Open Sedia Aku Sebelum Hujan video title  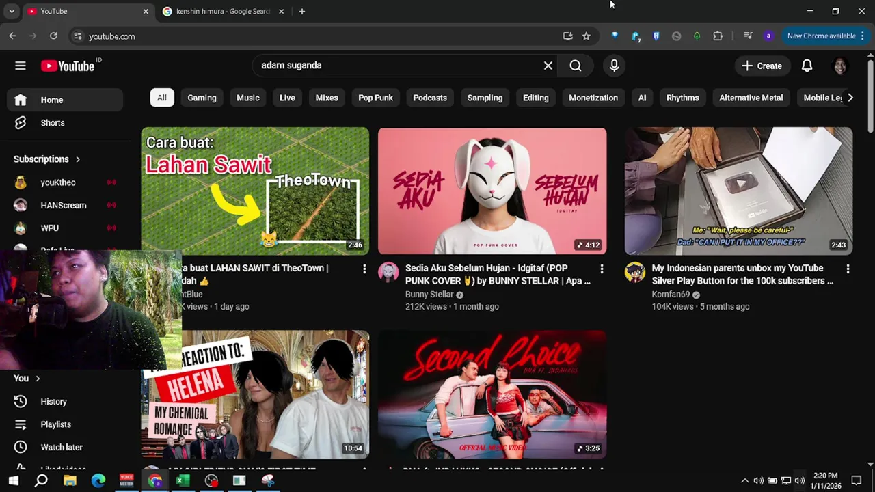point(498,275)
